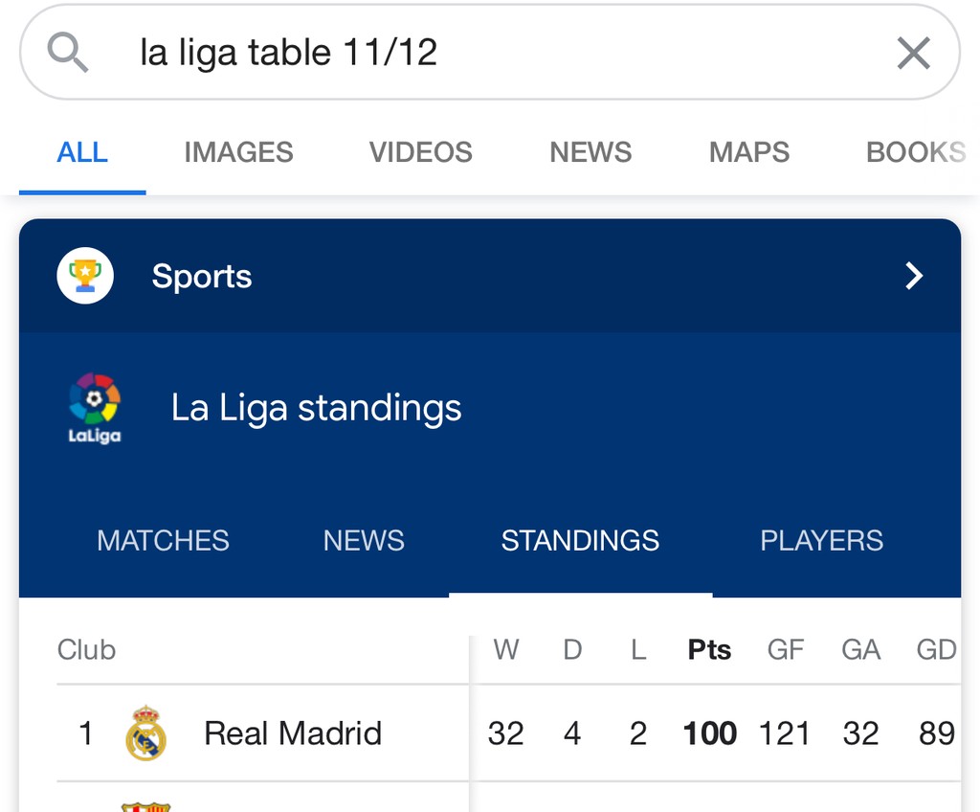Click the La Liga standings title
This screenshot has height=812, width=980.
click(x=316, y=408)
